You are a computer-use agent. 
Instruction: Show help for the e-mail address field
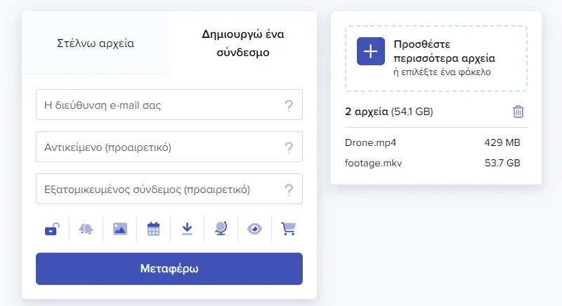click(288, 106)
